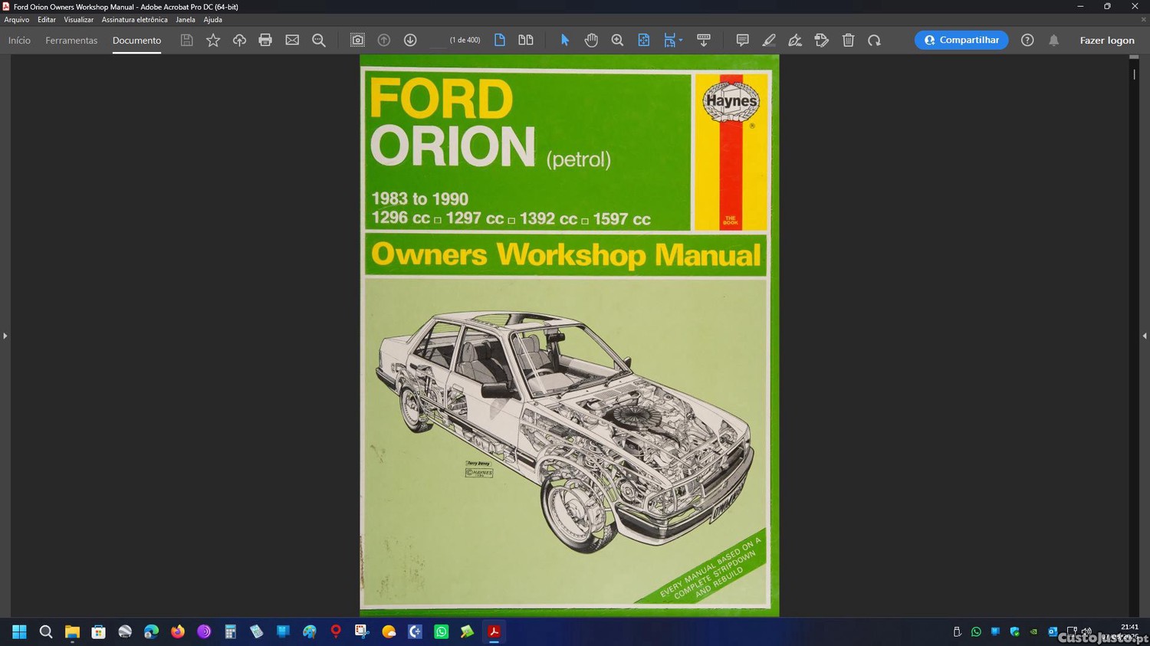The width and height of the screenshot is (1150, 646).
Task: Open the Janela menu
Action: pos(186,20)
